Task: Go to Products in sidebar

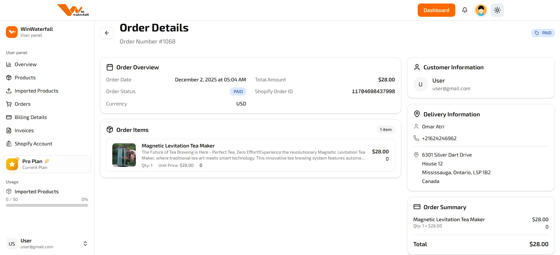Action: [x=25, y=78]
